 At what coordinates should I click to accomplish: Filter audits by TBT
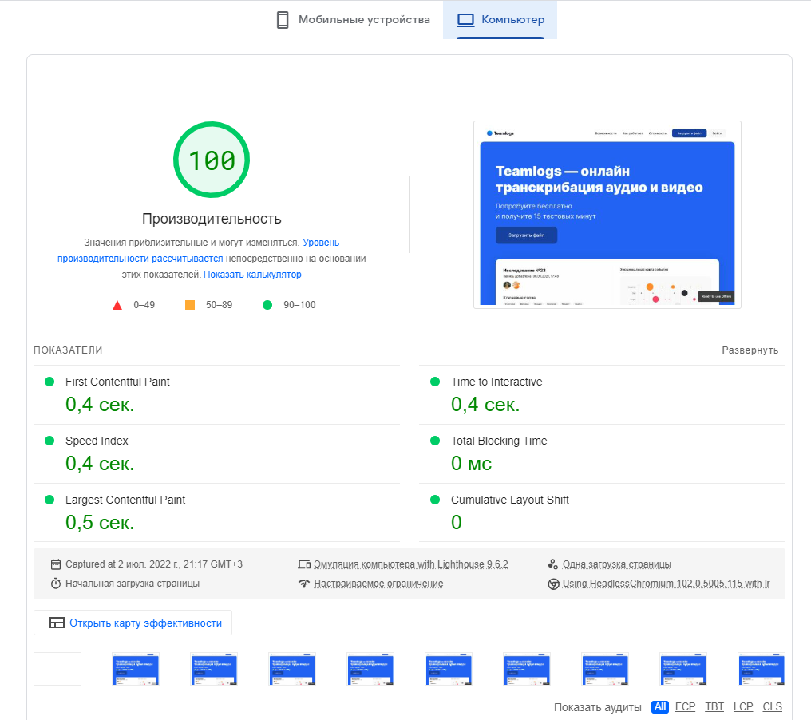click(x=714, y=707)
